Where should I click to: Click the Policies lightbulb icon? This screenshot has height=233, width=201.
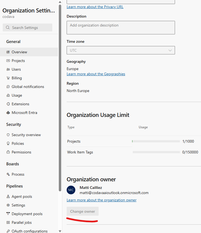tap(8, 143)
